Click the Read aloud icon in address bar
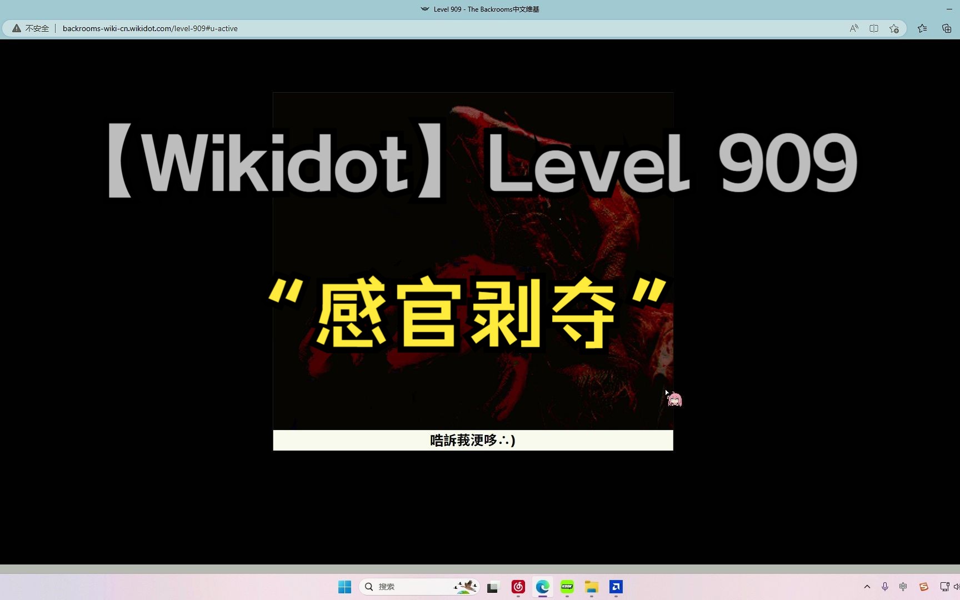 click(x=854, y=28)
